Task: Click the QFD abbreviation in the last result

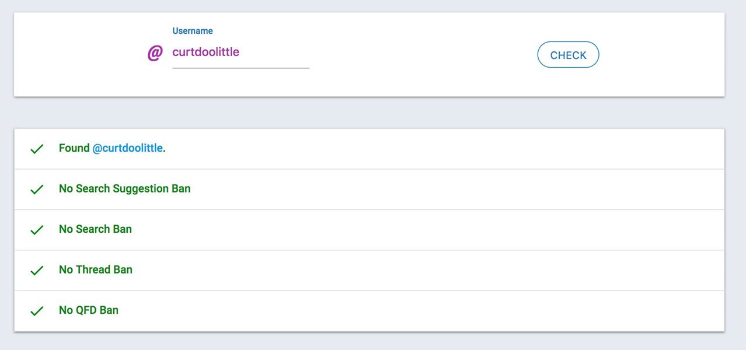Action: (x=86, y=310)
